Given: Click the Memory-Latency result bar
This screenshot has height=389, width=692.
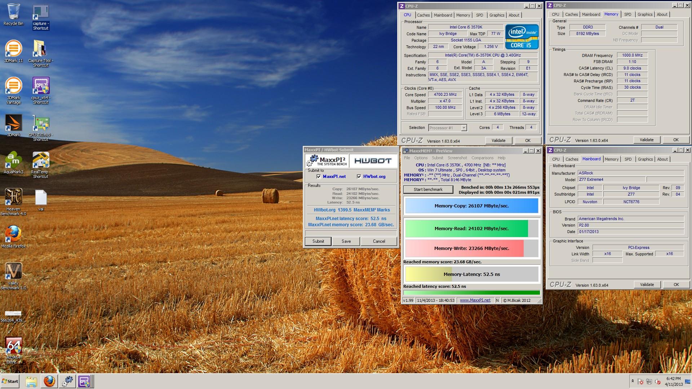Looking at the screenshot, I should (471, 274).
